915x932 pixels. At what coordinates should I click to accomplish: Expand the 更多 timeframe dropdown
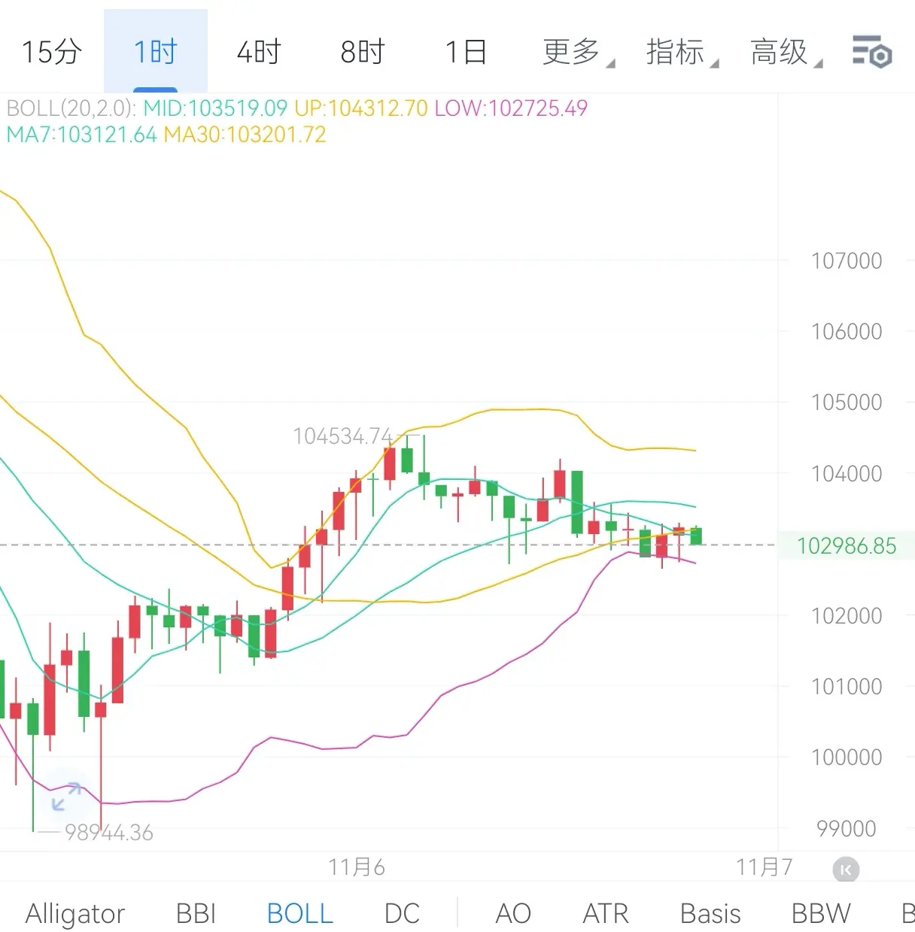tap(578, 52)
